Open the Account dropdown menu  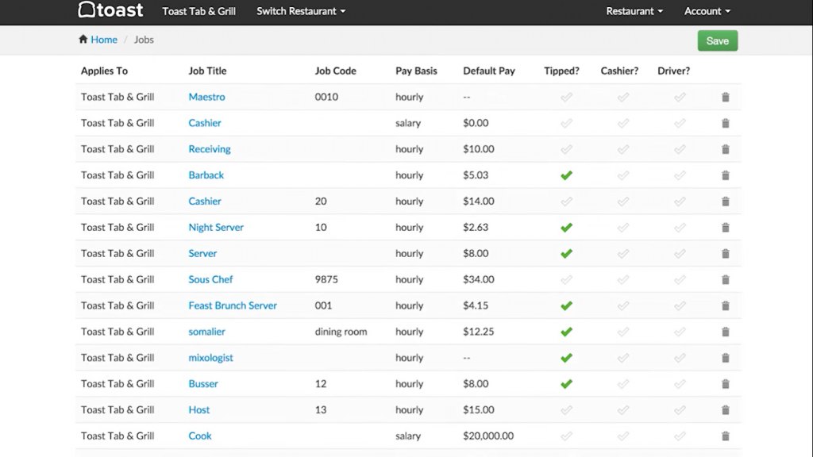(707, 12)
